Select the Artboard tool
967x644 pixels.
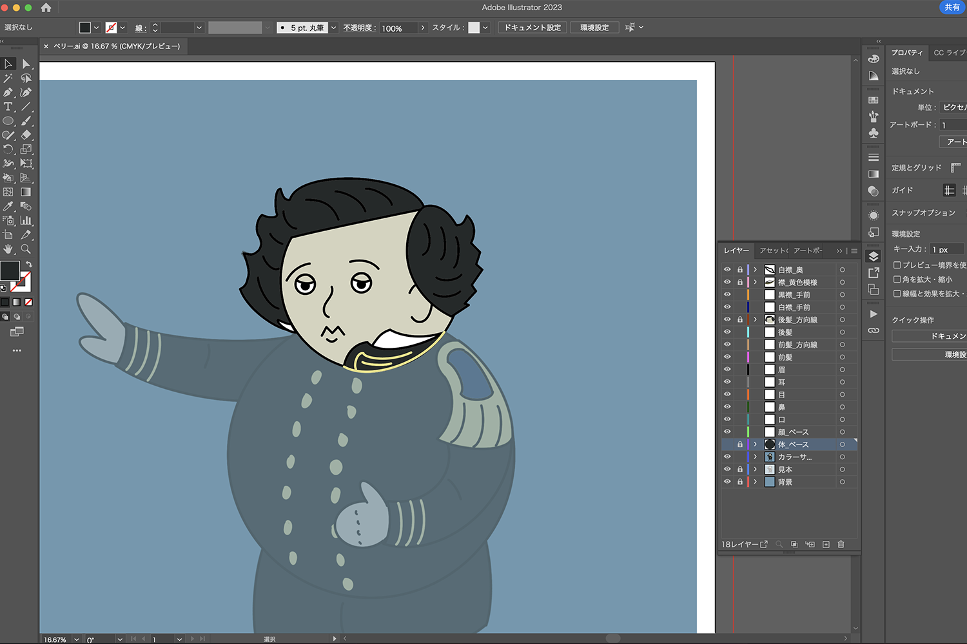point(8,234)
